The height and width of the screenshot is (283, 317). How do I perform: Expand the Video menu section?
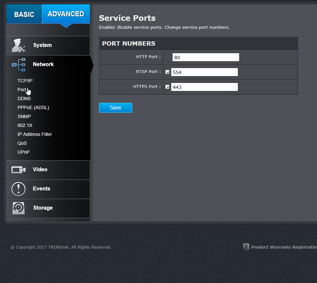pos(48,170)
